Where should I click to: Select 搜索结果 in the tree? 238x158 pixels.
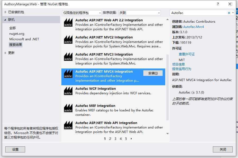[16, 45]
